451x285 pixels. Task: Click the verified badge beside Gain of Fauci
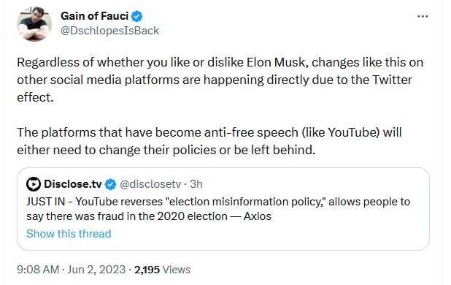pos(137,16)
